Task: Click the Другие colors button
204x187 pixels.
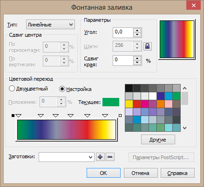Action: 158,140
